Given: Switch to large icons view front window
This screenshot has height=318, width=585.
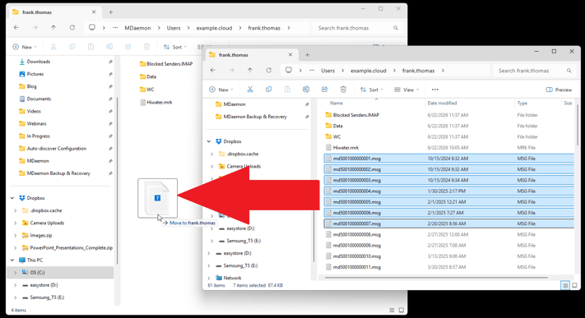Looking at the screenshot, I should click(574, 286).
